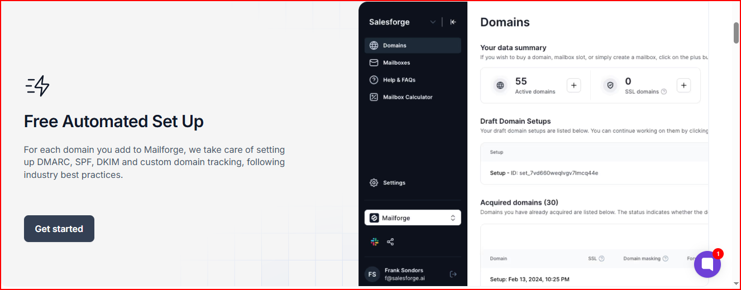Click the 55 Active domains count
The image size is (741, 290).
(x=521, y=81)
